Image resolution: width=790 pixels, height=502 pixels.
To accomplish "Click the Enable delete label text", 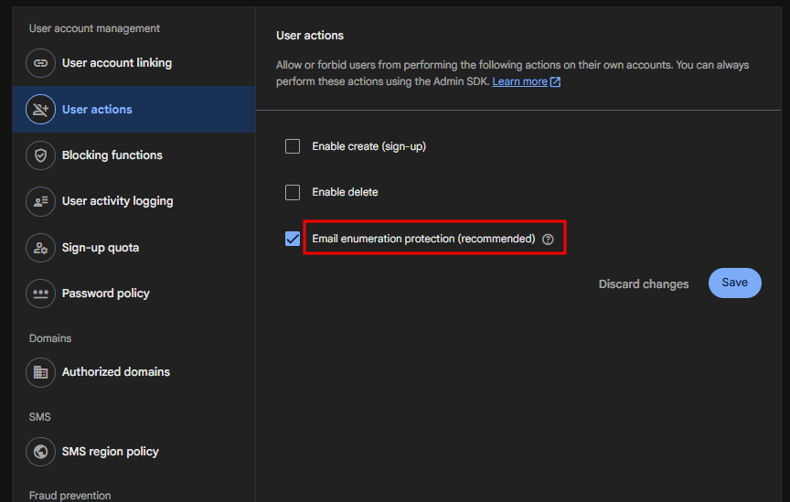I will pos(345,192).
